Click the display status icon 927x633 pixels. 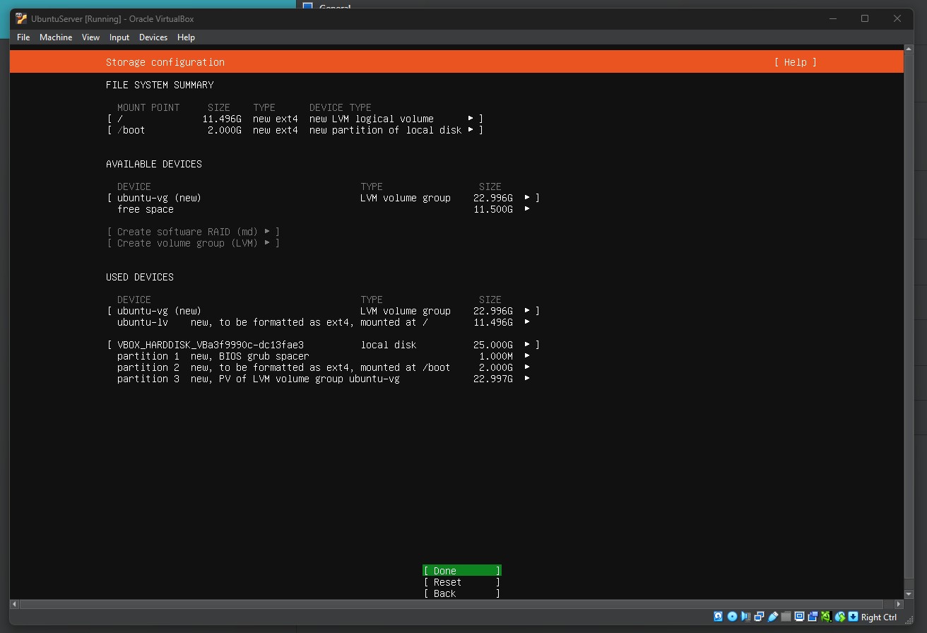pyautogui.click(x=799, y=617)
